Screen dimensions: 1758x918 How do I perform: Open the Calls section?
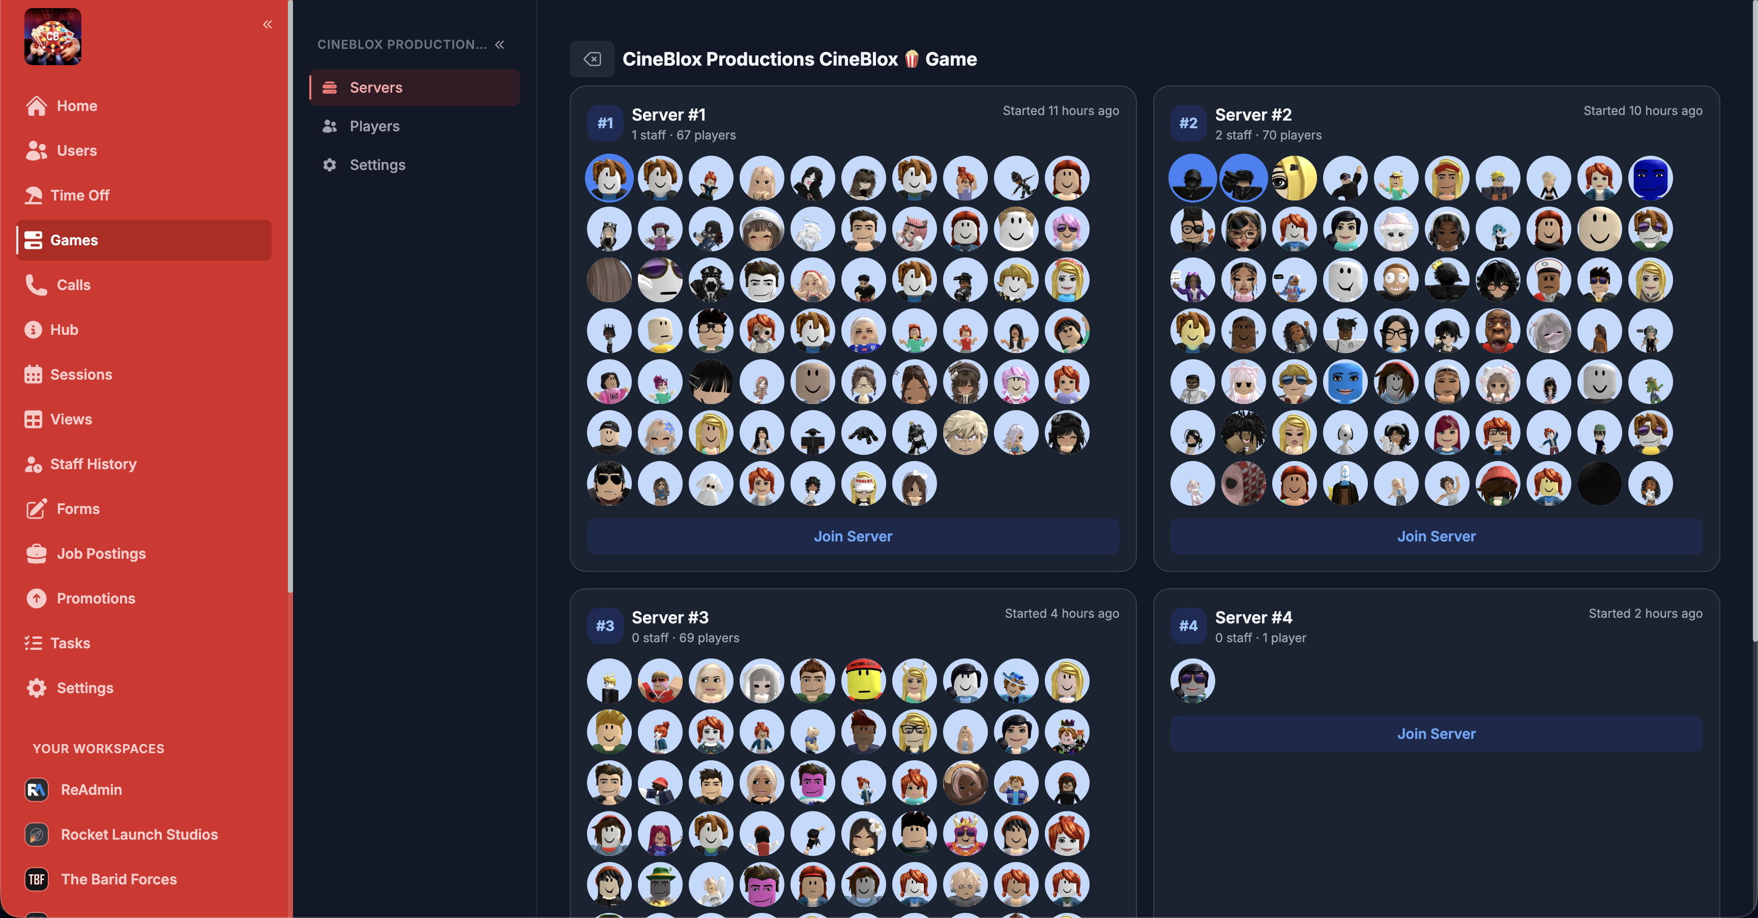click(x=144, y=284)
